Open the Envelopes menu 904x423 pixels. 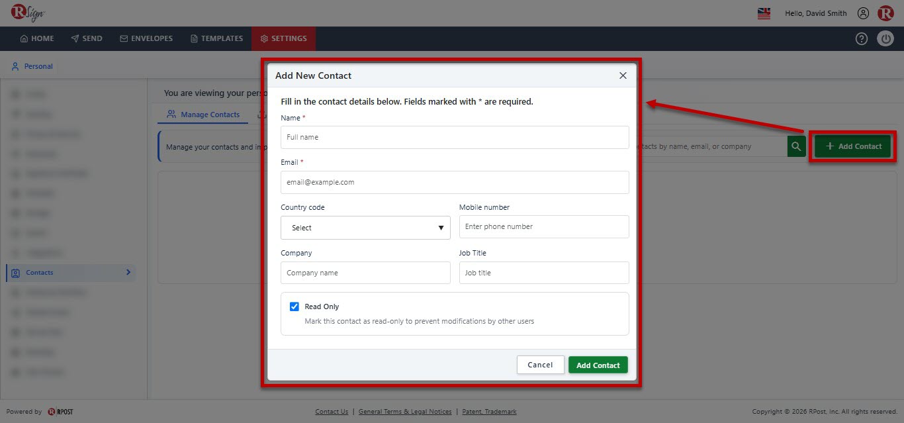[x=146, y=38]
